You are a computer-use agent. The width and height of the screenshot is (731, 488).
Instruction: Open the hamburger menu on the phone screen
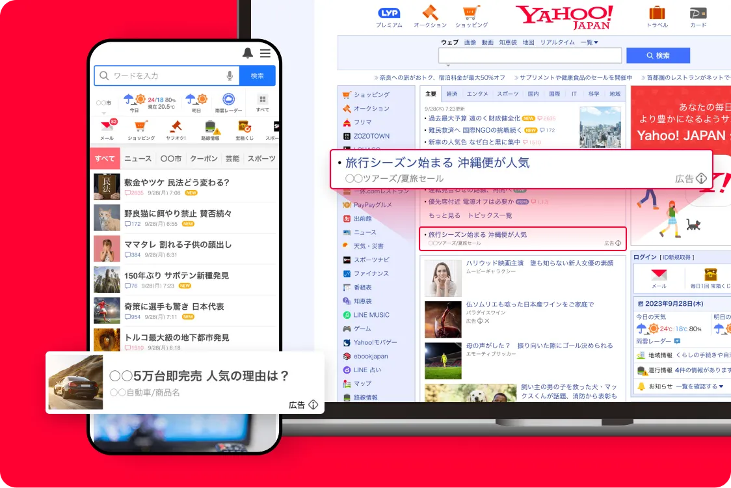click(265, 53)
